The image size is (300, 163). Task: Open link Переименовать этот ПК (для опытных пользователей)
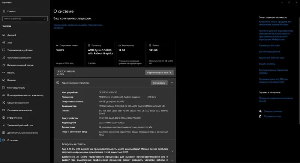point(273,80)
